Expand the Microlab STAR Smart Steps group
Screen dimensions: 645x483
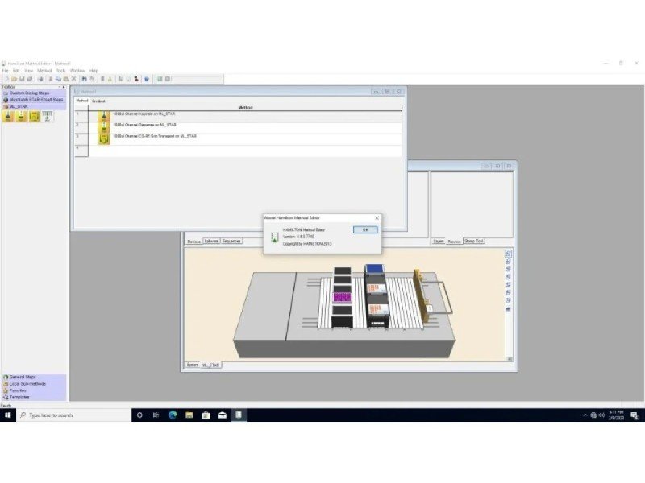coord(32,99)
